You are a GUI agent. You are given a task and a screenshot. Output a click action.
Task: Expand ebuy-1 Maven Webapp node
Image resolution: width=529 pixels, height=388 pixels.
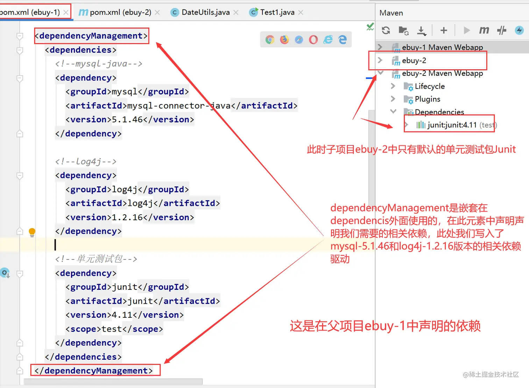380,47
